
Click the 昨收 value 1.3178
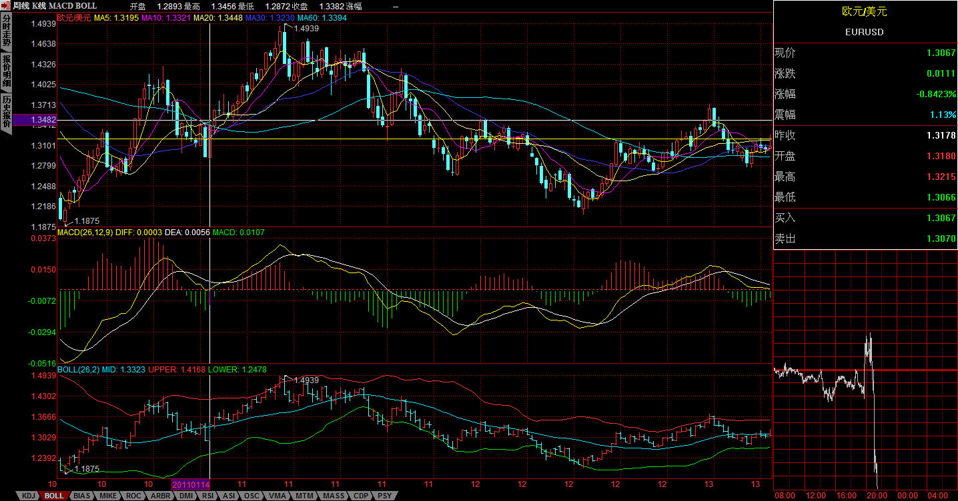coord(941,136)
